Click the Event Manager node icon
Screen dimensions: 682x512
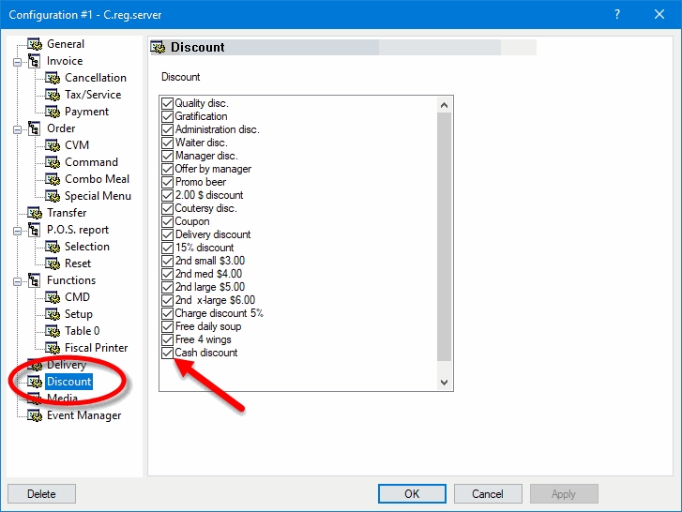coord(35,415)
